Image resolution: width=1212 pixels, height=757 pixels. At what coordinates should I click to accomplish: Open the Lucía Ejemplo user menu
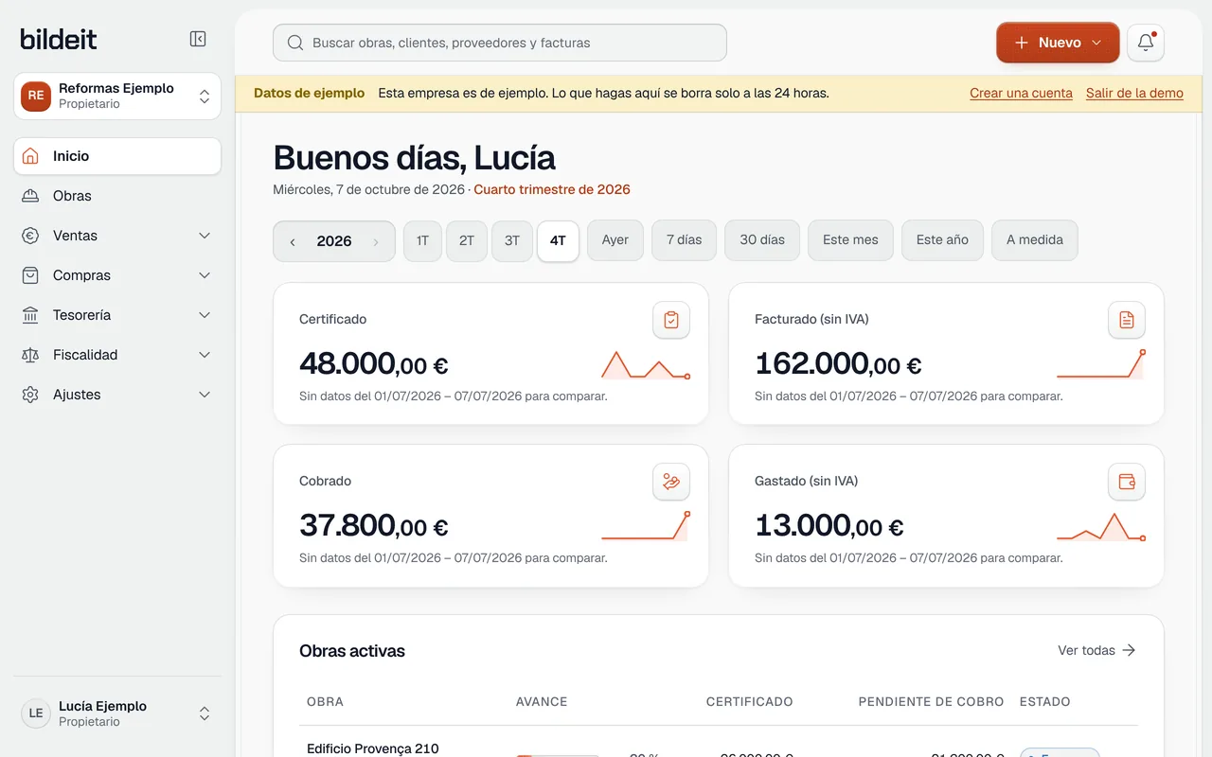[x=117, y=713]
